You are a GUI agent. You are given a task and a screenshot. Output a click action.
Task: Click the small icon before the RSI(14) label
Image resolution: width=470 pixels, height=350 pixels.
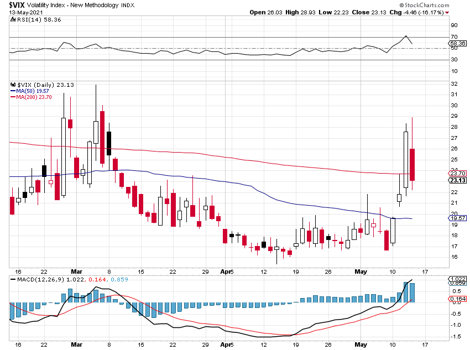coord(13,19)
